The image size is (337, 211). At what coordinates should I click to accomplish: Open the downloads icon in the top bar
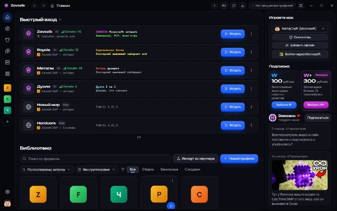click(243, 5)
